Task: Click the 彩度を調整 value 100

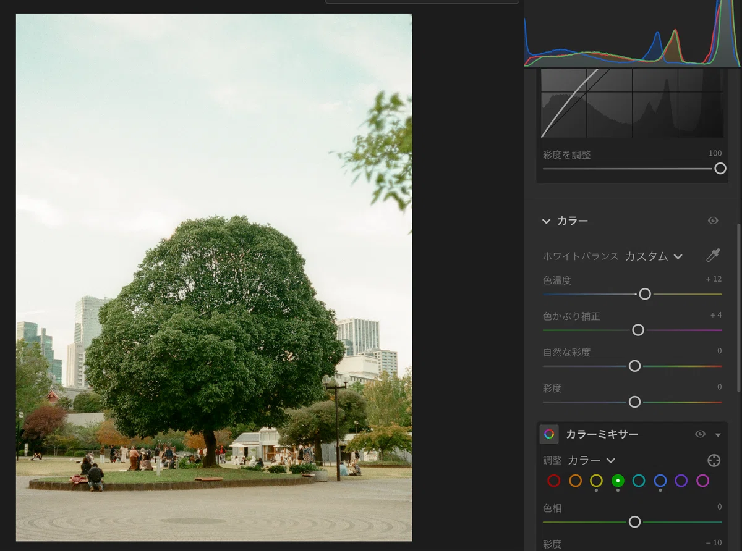Action: (715, 153)
